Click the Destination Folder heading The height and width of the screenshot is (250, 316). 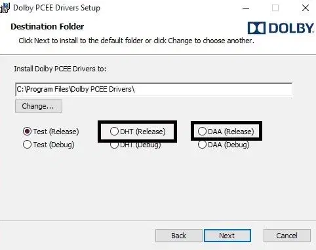[x=47, y=27]
